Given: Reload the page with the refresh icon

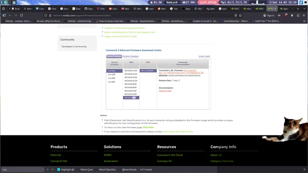Looking at the screenshot, I should click(21, 15).
